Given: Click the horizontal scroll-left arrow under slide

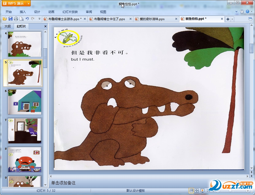Looking at the screenshot, I should pos(51,176).
